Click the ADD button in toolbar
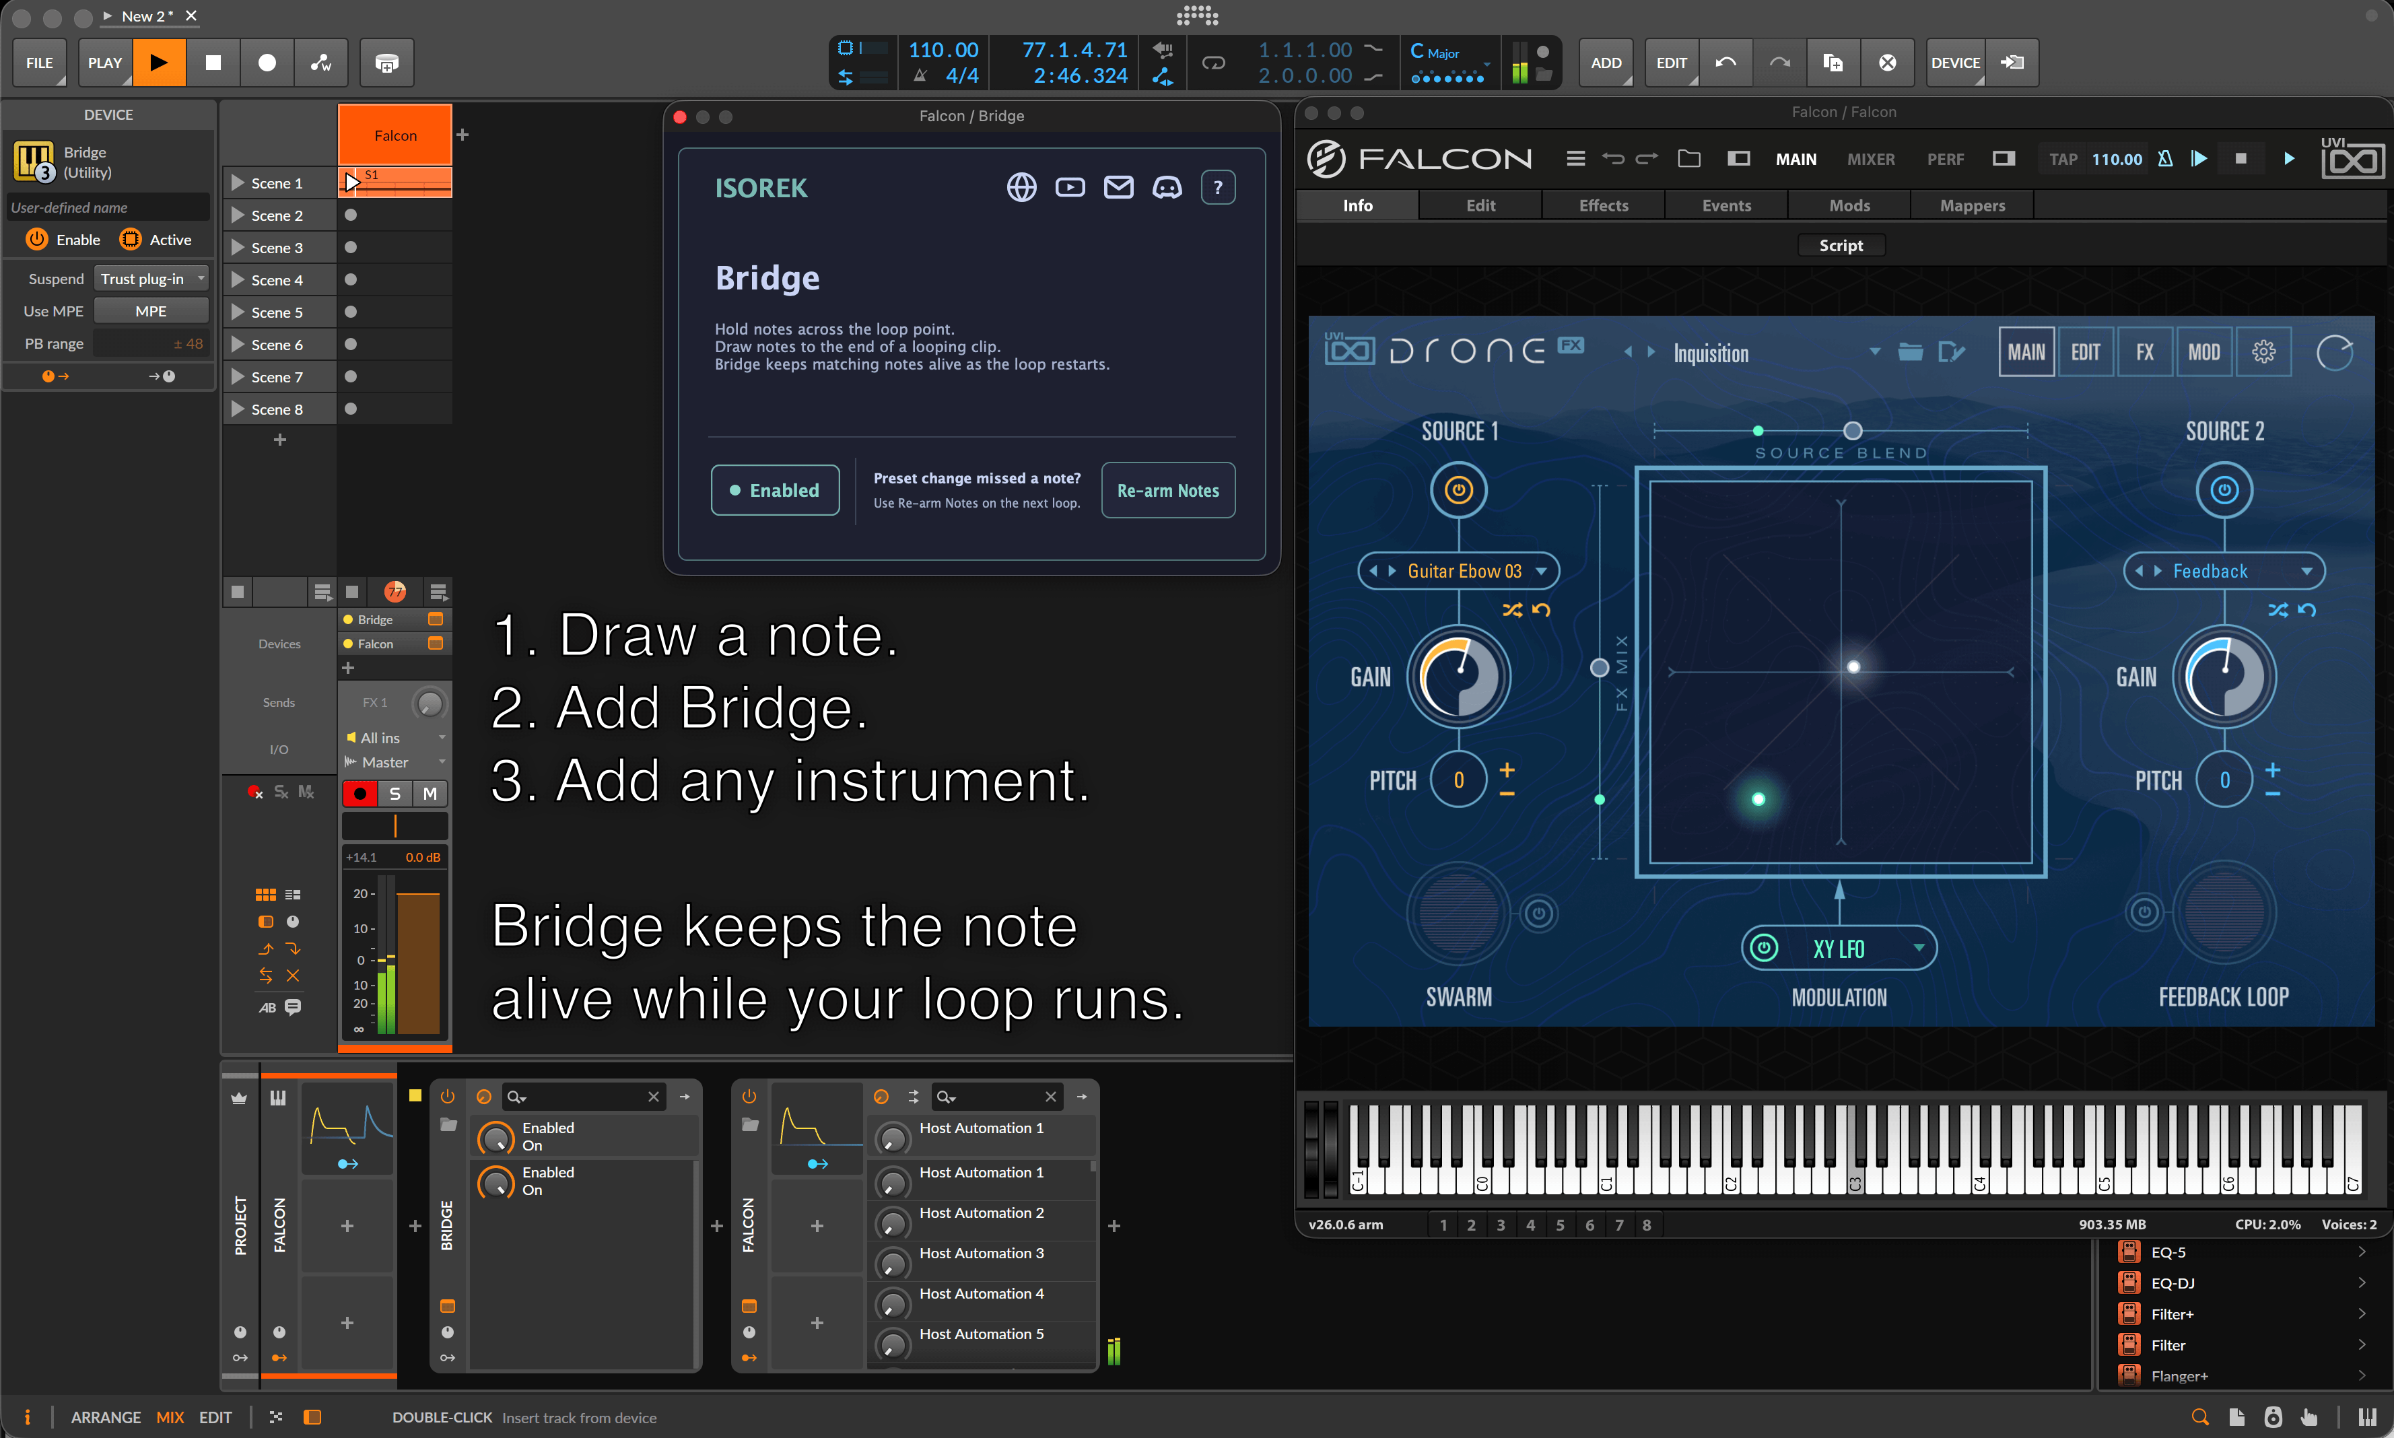 coord(1606,62)
